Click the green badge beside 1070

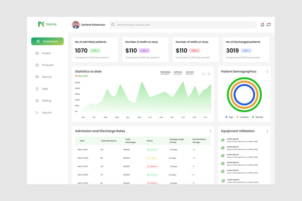coord(95,51)
